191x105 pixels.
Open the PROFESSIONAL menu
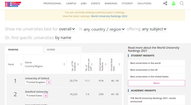pos(52,4)
